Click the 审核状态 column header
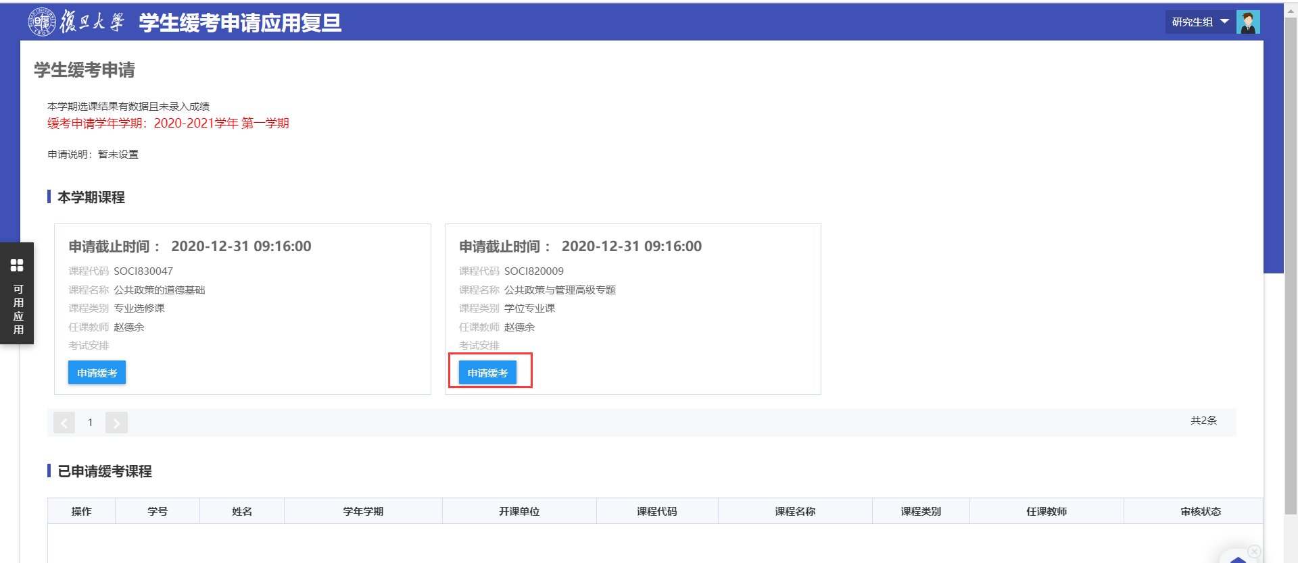Screen dimensions: 1298x563 1200,511
